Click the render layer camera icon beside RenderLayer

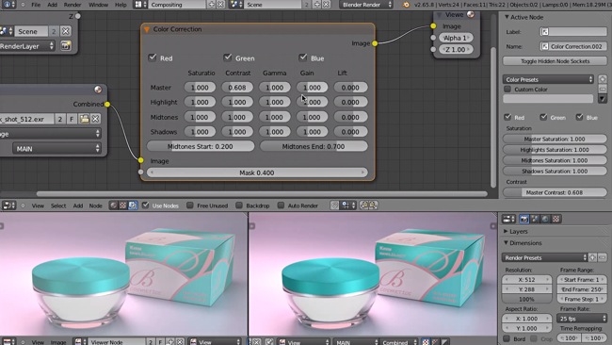(66, 46)
